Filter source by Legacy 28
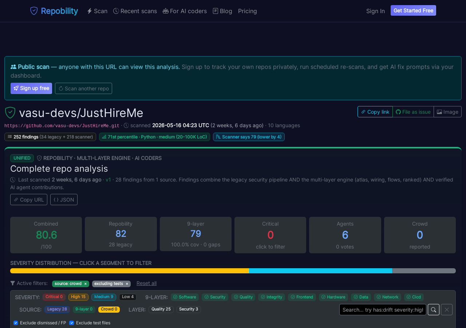 tap(57, 309)
